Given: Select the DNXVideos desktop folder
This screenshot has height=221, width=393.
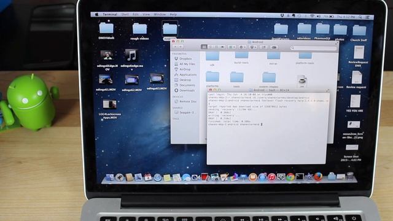Looking at the screenshot, I should coord(106,31).
